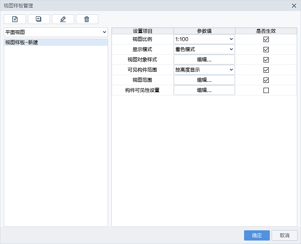
Task: Toggle 可见构件范围 effective checkbox
Action: 266,70
